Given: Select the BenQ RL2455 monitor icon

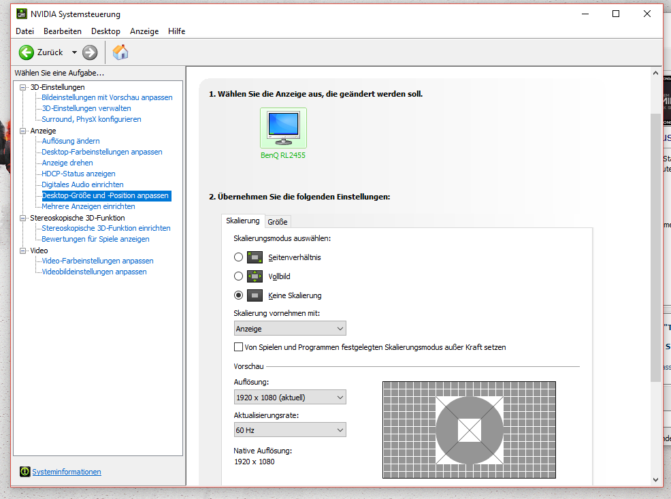Looking at the screenshot, I should (283, 127).
